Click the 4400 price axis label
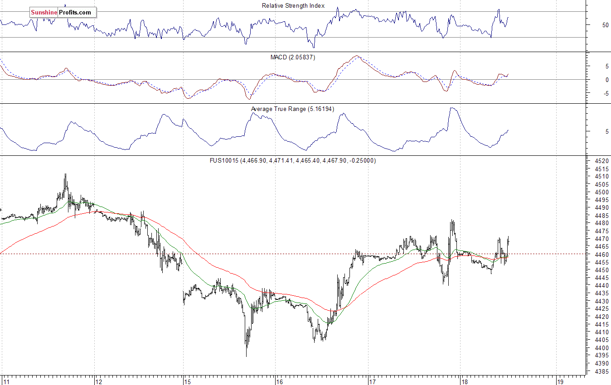This screenshot has height=385, width=611. pyautogui.click(x=603, y=348)
